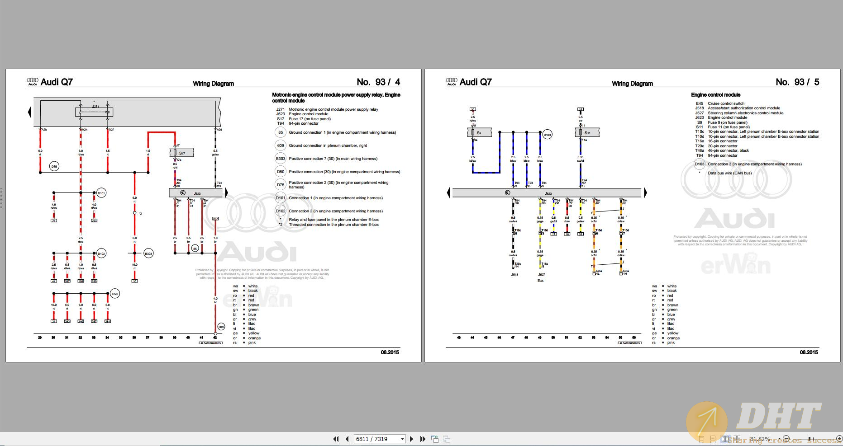
Task: Click the 'No. 93 / 5' page heading
Action: pyautogui.click(x=797, y=82)
